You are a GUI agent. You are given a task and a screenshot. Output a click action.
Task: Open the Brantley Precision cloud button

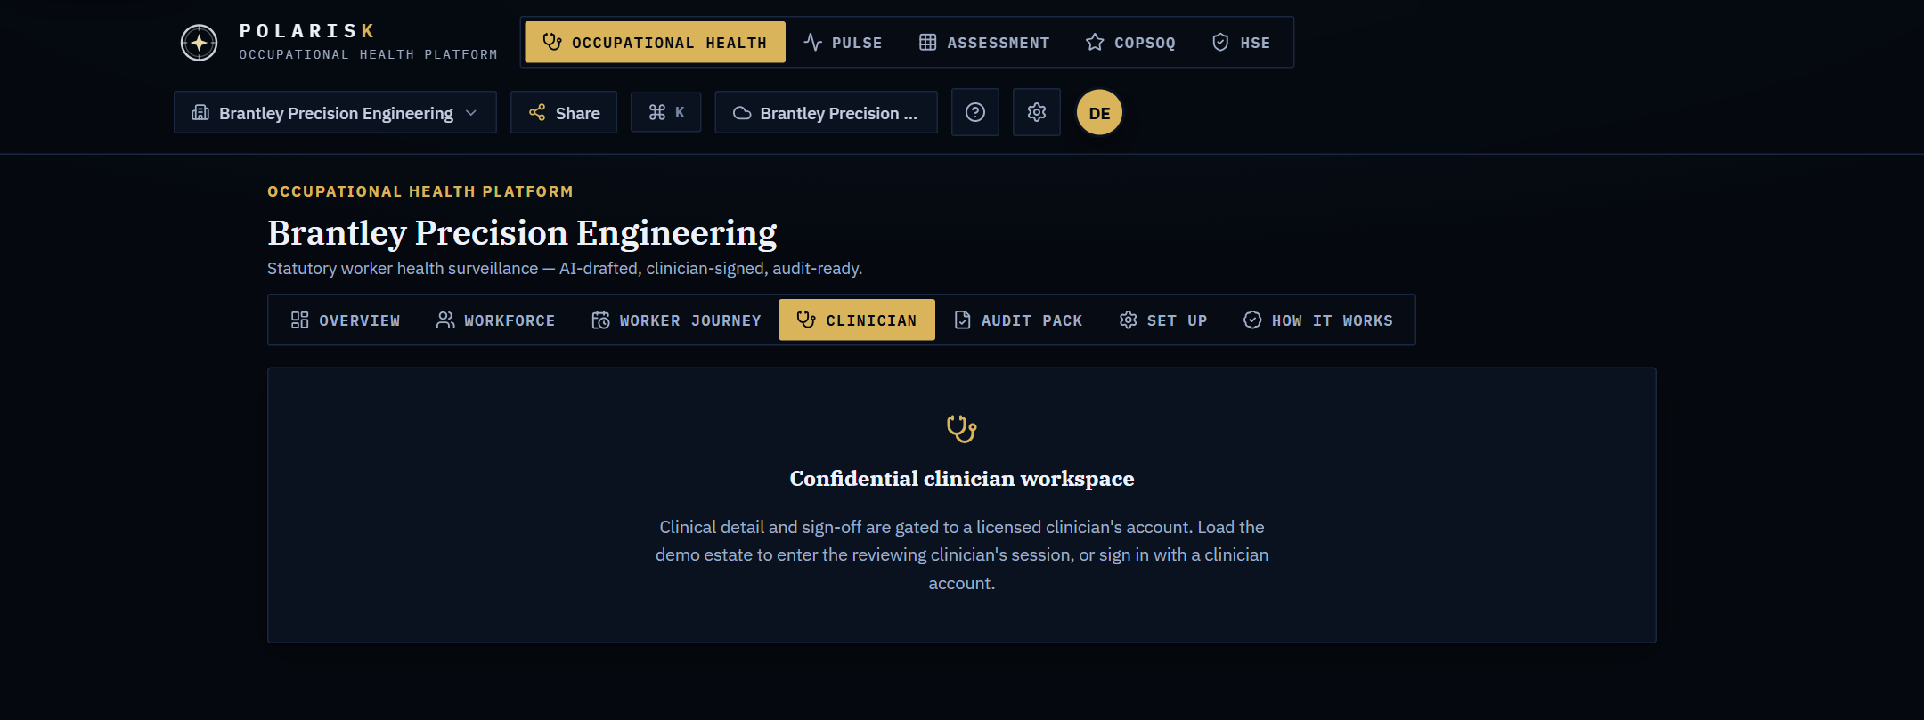coord(826,112)
